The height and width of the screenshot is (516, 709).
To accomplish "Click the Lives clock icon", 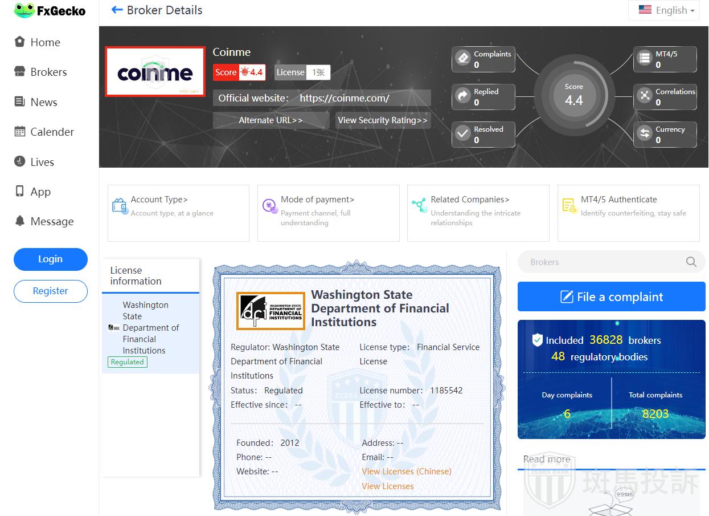I will (20, 162).
